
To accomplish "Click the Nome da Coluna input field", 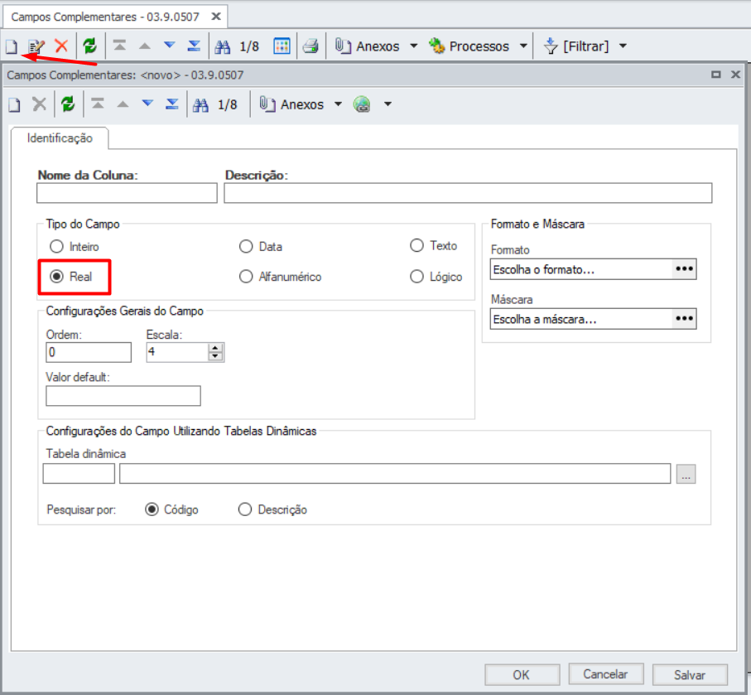I will click(x=127, y=193).
